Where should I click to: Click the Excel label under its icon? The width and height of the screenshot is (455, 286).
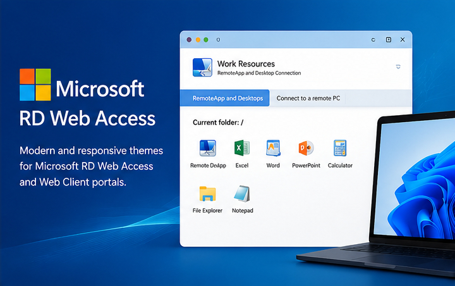click(x=241, y=165)
